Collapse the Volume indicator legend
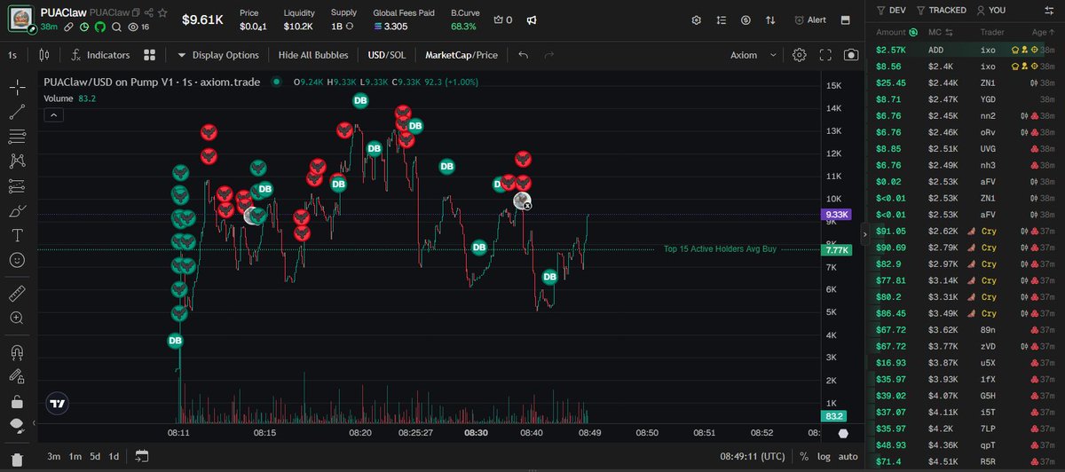Screen dimensions: 1065x472 [51, 114]
